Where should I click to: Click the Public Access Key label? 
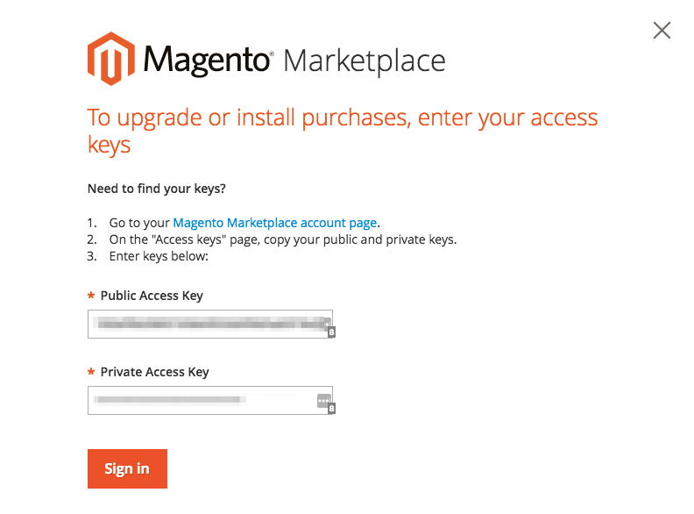(x=152, y=296)
